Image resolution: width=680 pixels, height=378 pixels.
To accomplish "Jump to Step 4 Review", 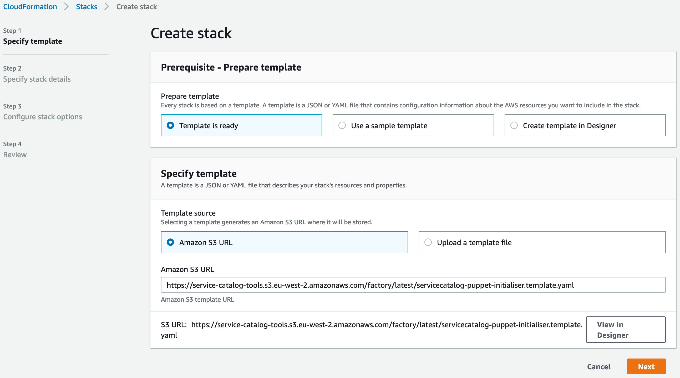I will (15, 155).
